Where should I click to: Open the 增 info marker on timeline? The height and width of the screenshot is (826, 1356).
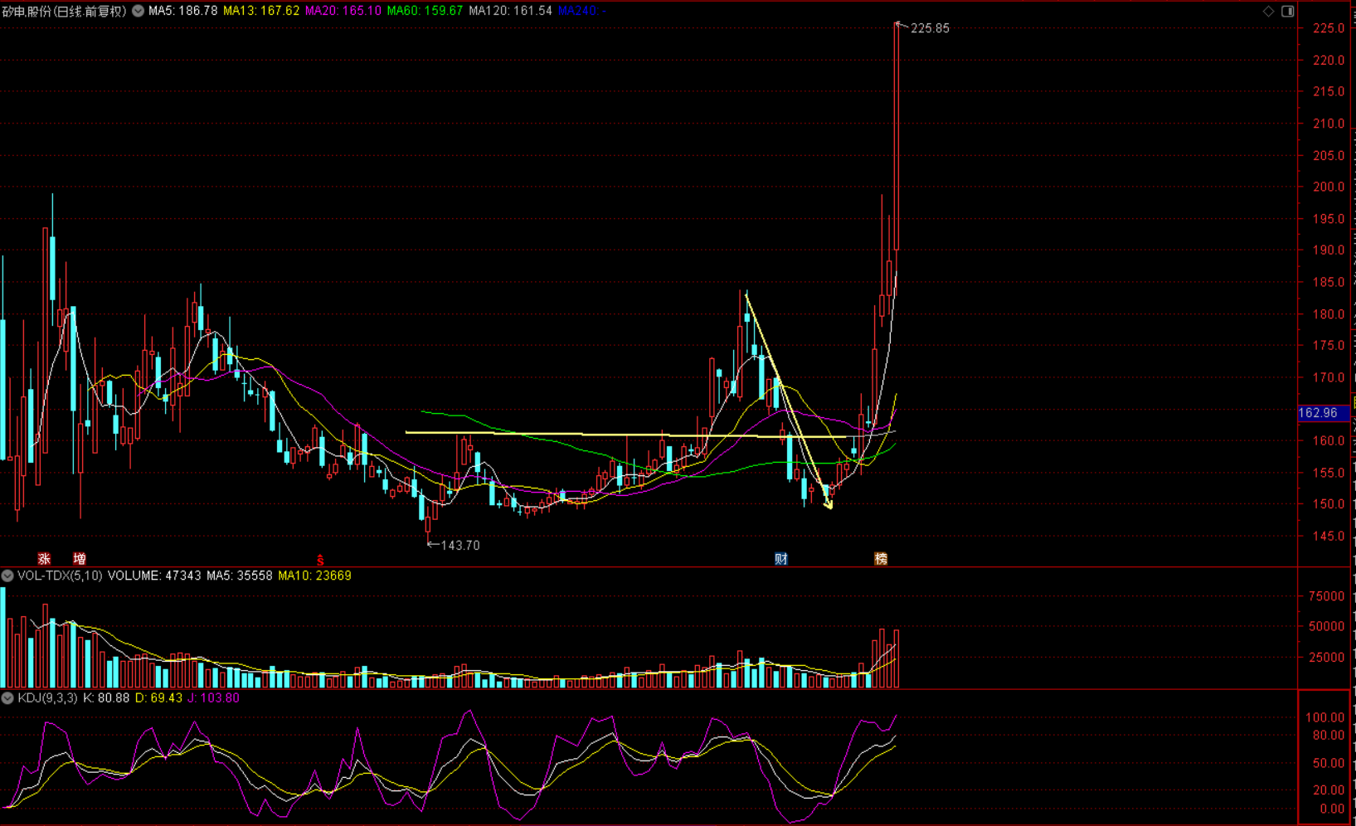coord(80,559)
